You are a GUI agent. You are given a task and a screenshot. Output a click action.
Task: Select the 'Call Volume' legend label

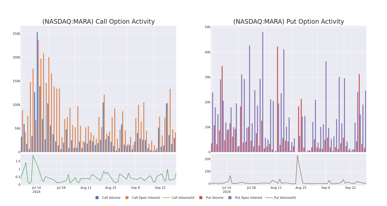111,198
